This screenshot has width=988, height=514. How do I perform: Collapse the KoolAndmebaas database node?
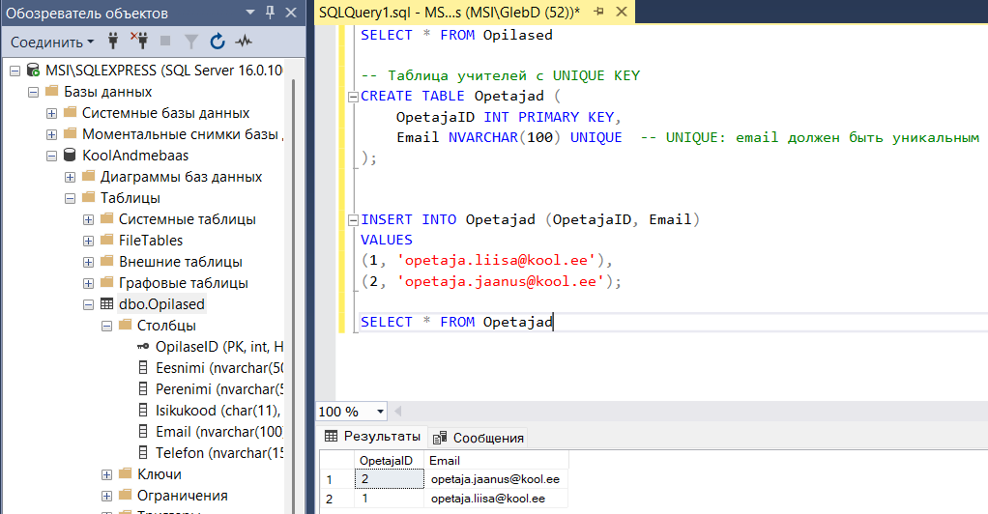51,157
